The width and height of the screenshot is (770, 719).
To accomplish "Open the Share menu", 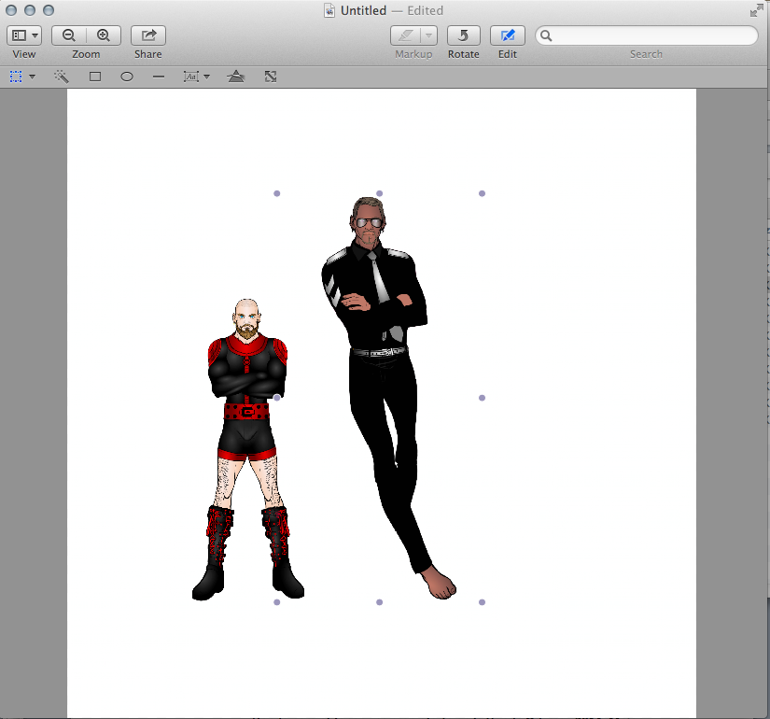I will pos(147,35).
